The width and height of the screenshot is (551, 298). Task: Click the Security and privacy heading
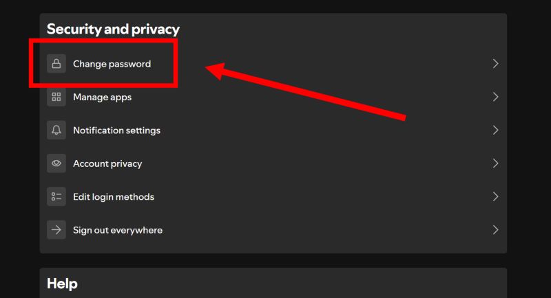(x=113, y=29)
